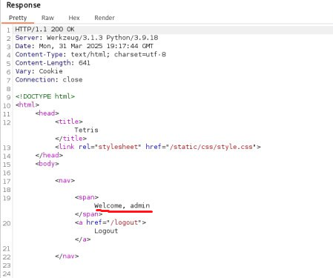
Task: Click the closing </span> tag
Action: pos(88,214)
